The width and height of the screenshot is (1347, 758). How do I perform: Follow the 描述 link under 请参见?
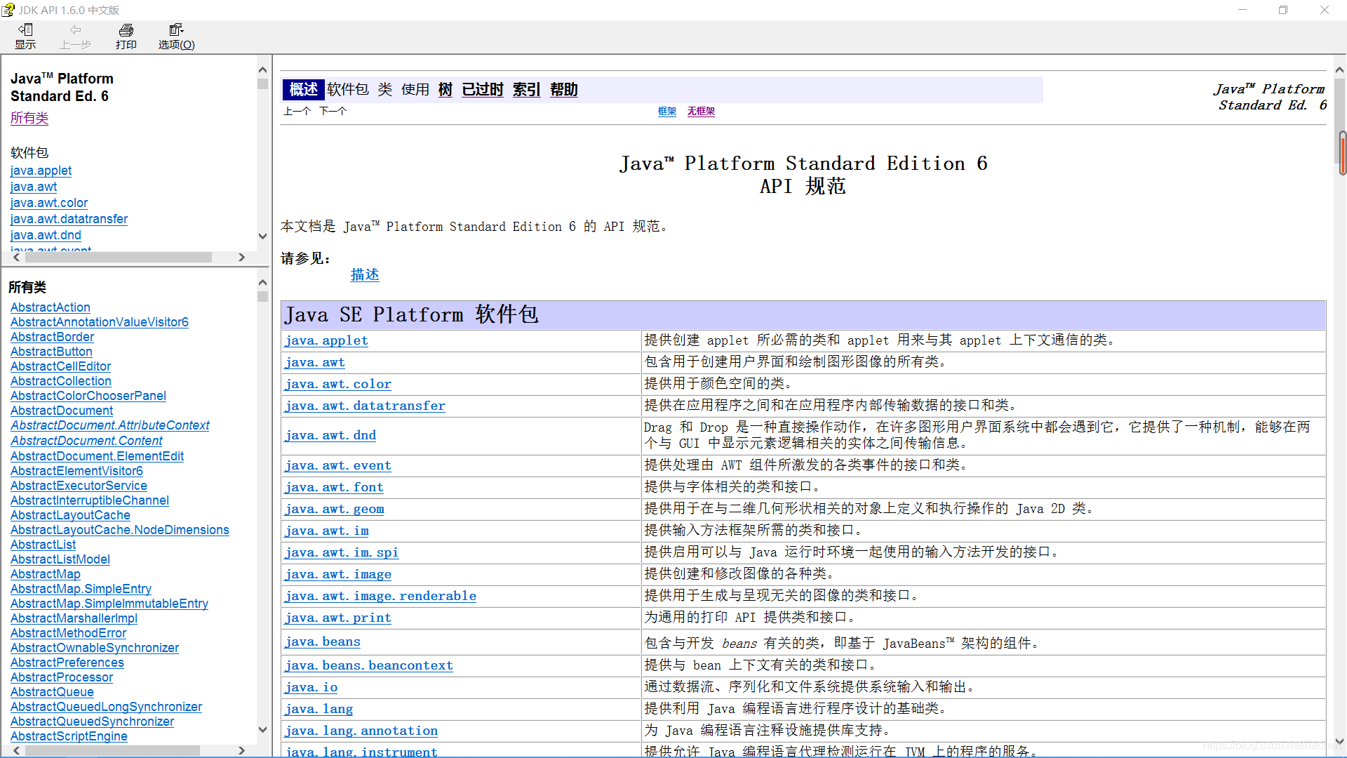[x=365, y=274]
